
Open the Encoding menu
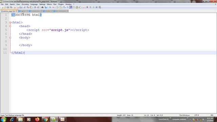point(25,4)
